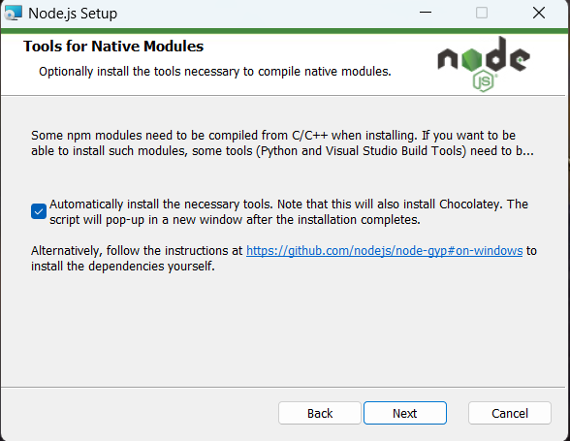Cancel the Node.js installation
Image resolution: width=570 pixels, height=441 pixels.
point(510,413)
